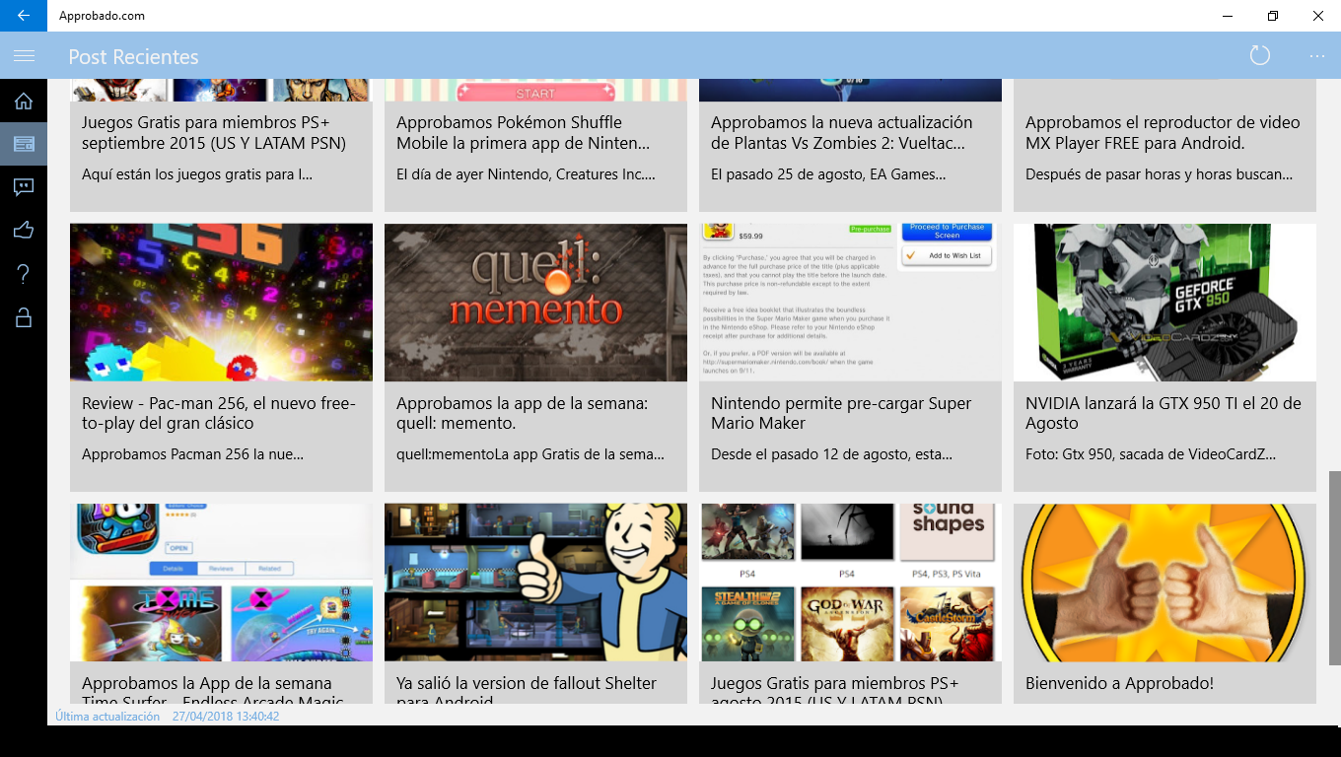Open the comments chat sidebar icon
Screen dimensions: 1341x757
[x=24, y=187]
